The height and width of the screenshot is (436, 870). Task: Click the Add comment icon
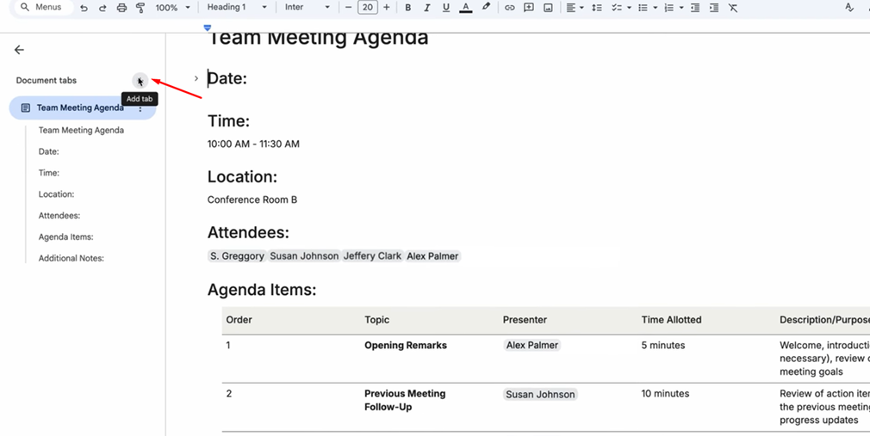coord(529,8)
